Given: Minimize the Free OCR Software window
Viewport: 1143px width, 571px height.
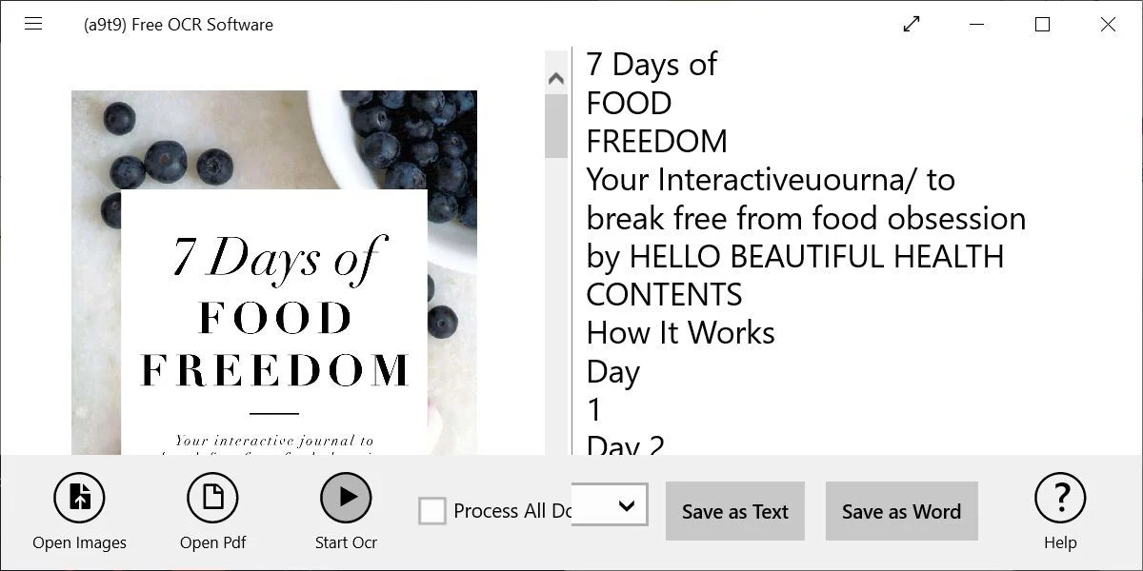Looking at the screenshot, I should [x=977, y=25].
